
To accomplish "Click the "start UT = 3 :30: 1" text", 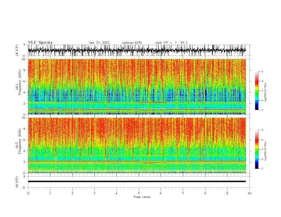I will (x=171, y=43).
